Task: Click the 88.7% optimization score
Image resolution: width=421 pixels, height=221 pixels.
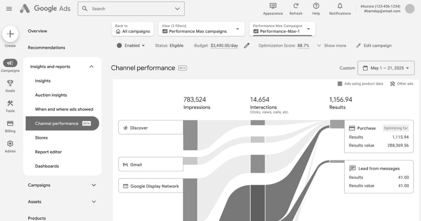Action: tap(303, 46)
